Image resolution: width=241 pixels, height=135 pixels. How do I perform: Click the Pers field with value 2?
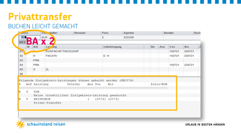(112, 37)
